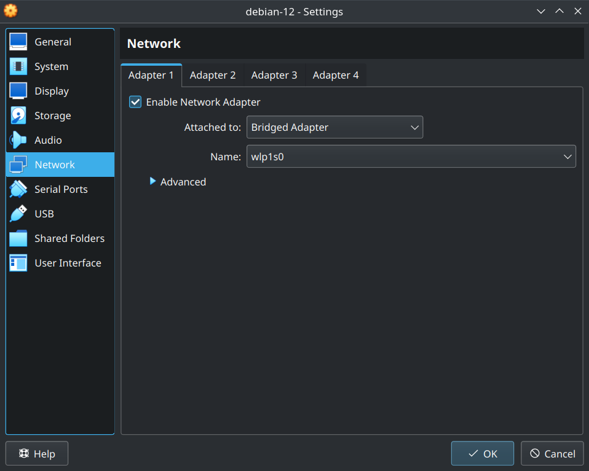589x471 pixels.
Task: Select the Audio settings icon
Action: point(18,139)
